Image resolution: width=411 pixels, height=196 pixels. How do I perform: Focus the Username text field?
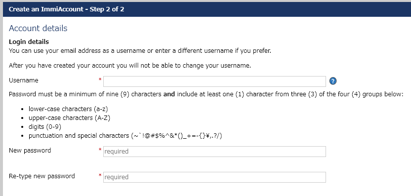pos(214,81)
